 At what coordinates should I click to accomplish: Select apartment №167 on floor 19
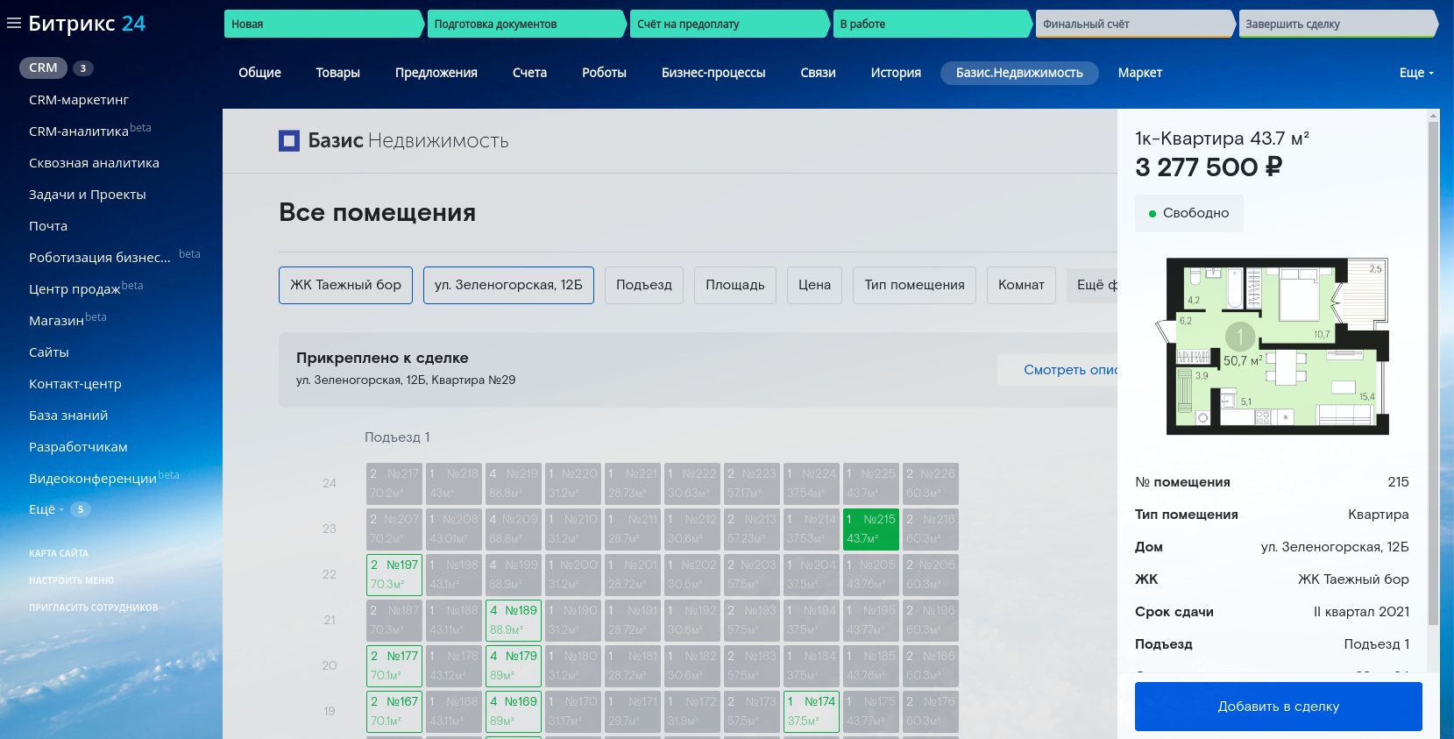point(394,712)
